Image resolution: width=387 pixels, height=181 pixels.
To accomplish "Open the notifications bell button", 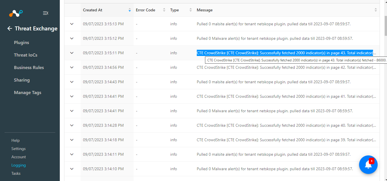I will 368,165.
